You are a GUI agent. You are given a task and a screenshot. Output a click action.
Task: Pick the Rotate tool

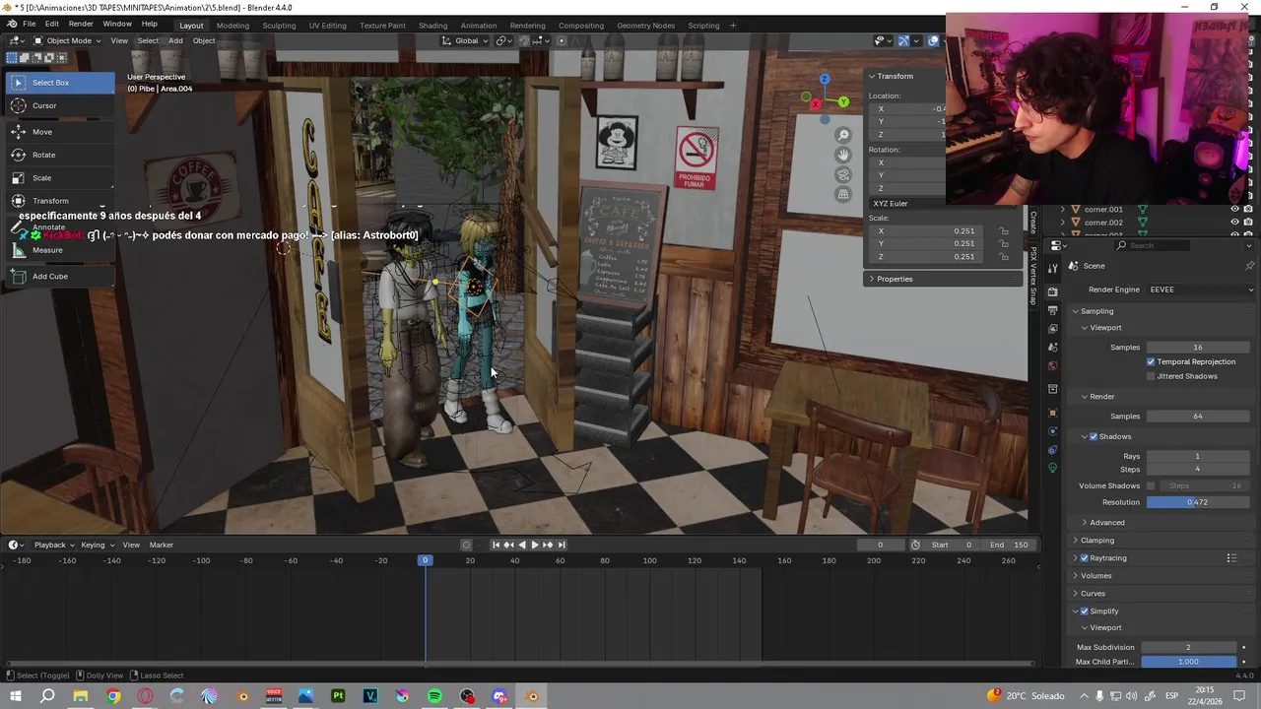point(60,155)
